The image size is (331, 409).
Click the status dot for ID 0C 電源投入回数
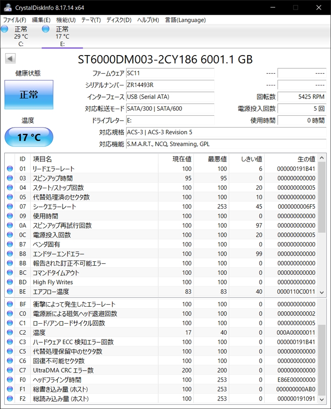pyautogui.click(x=10, y=234)
